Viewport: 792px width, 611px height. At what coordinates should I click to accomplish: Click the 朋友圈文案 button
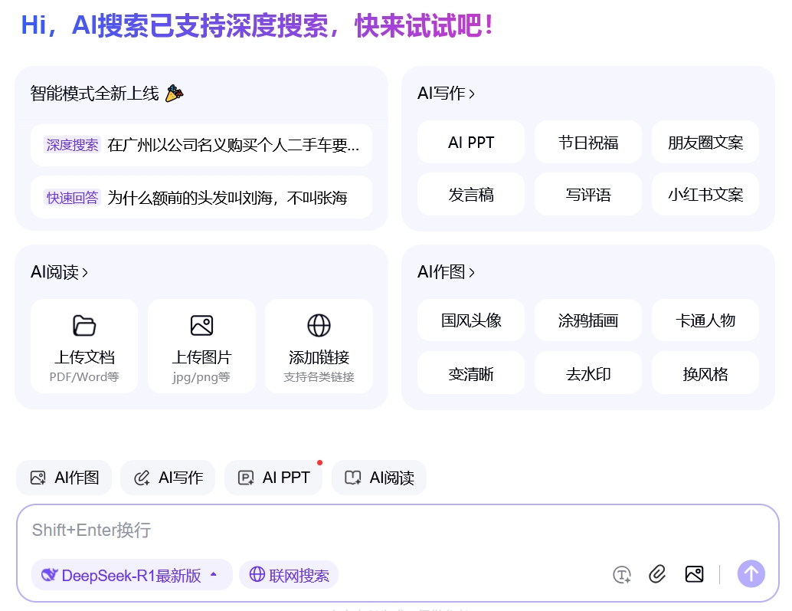click(x=705, y=142)
